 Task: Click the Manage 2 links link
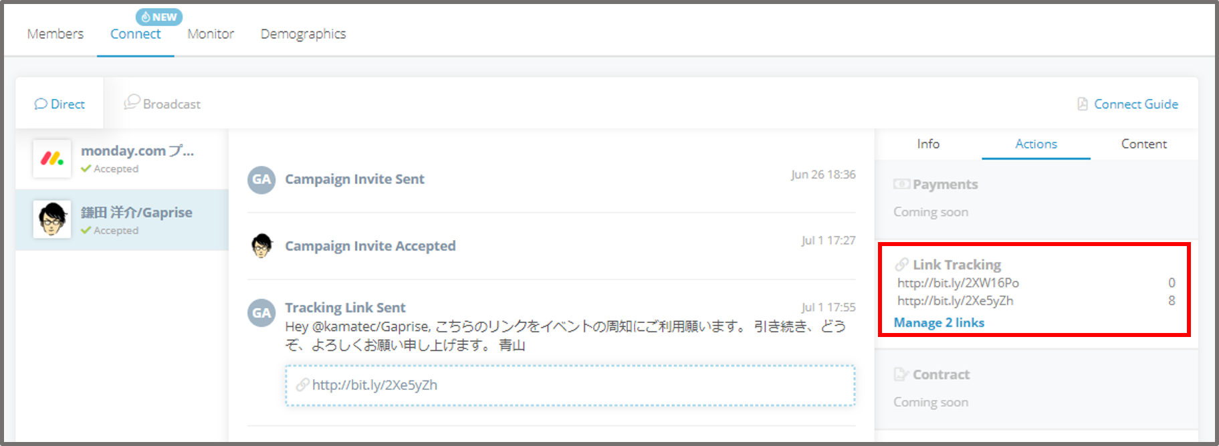939,323
